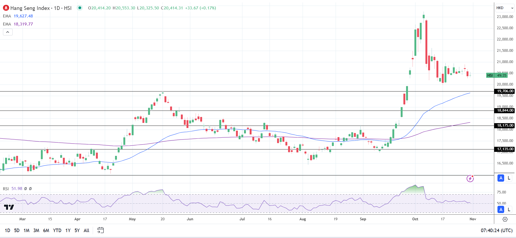Viewport: 516px width, 238px height.
Task: Click the 23,000.00 price axis label
Action: [505, 17]
